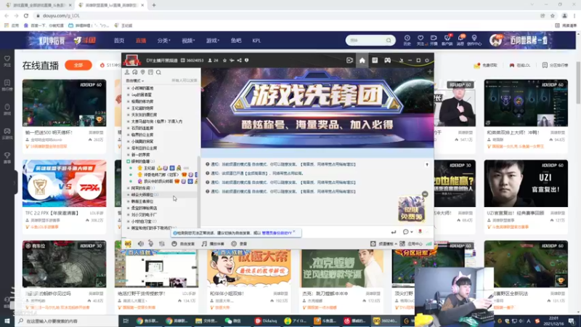
Task: Open the user avatar in Douyu header
Action: point(495,40)
